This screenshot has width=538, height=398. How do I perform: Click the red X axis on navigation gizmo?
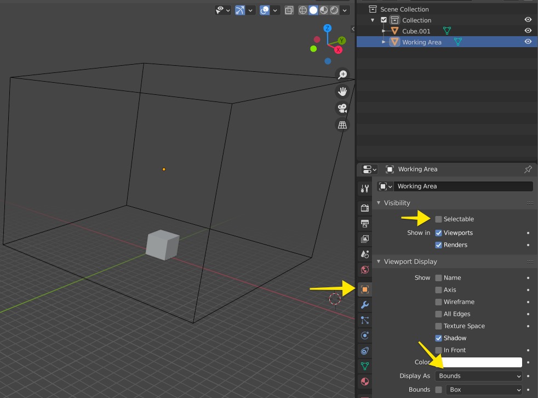point(339,50)
